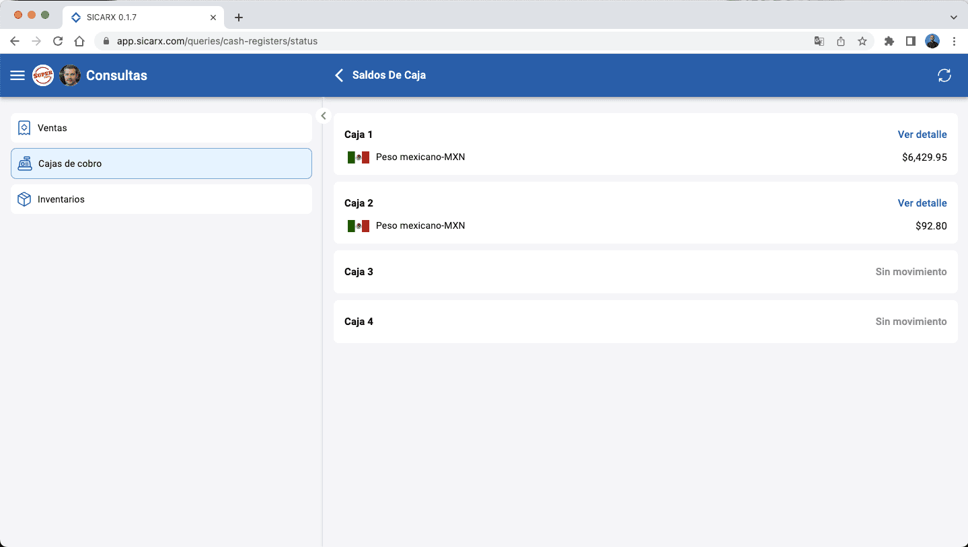Open the hamburger main menu
Viewport: 968px width, 547px height.
17,75
